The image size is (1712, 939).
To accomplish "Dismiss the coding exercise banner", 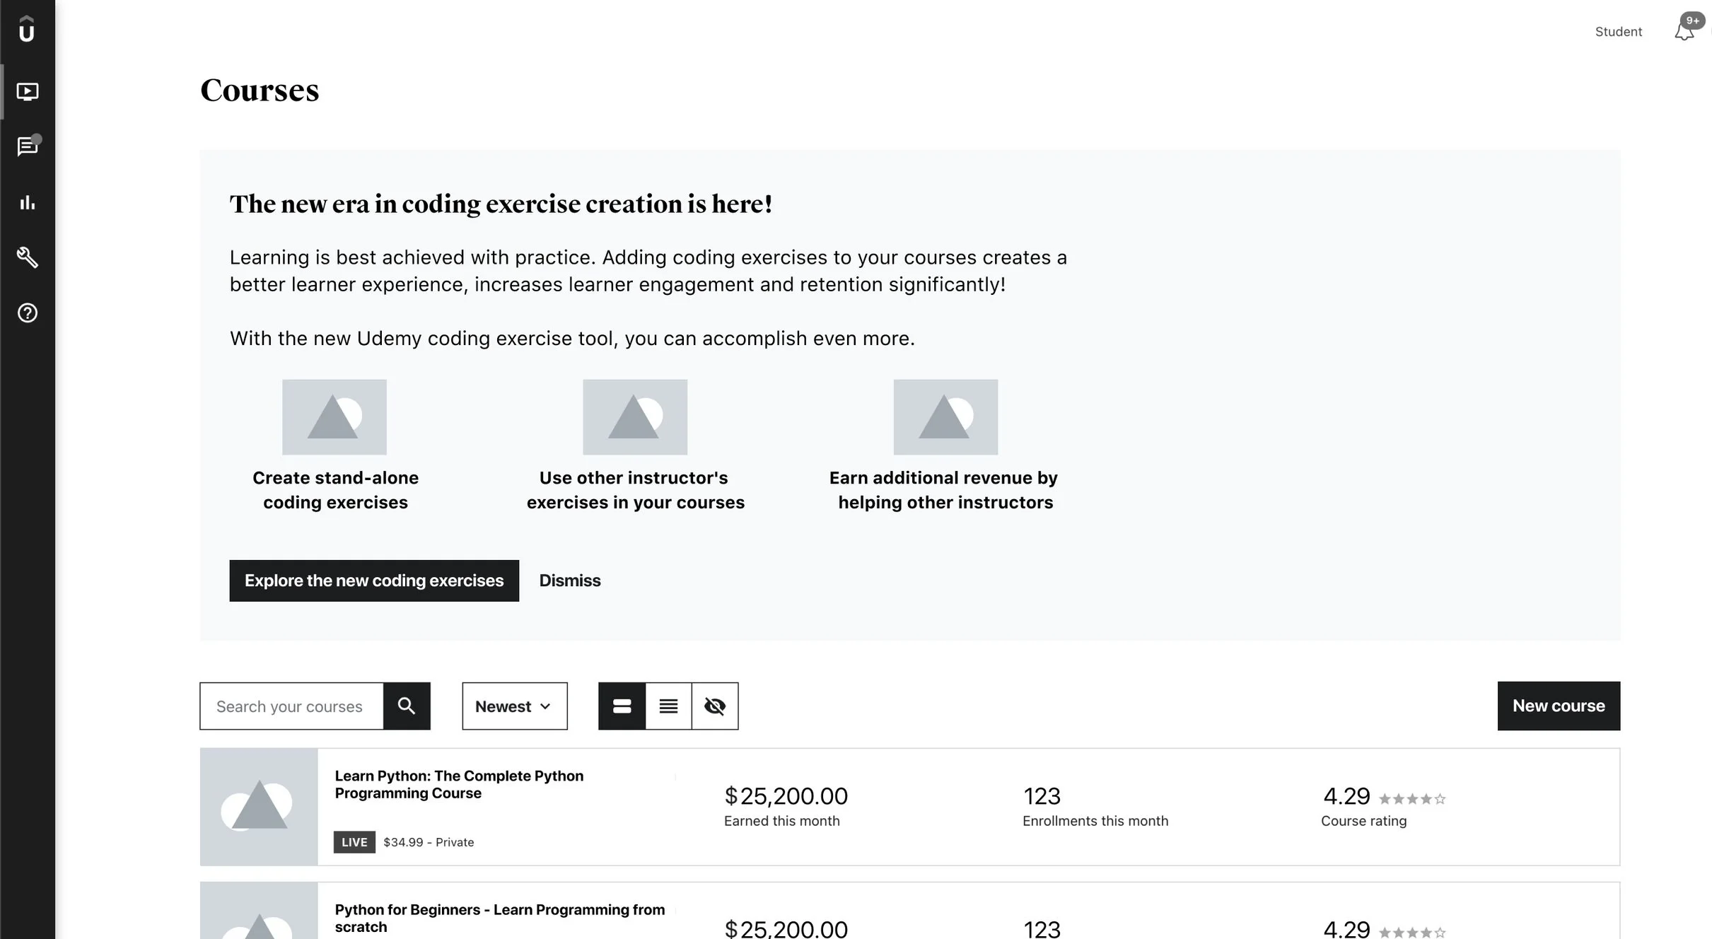I will pos(570,581).
